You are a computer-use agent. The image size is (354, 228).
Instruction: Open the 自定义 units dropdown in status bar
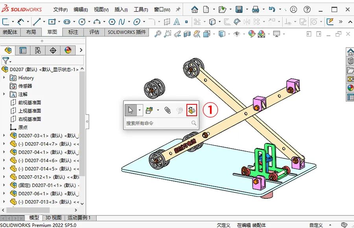click(x=330, y=225)
